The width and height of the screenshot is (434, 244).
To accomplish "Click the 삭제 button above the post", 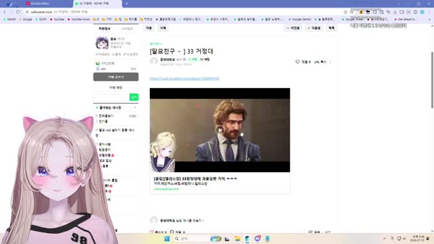I will (163, 28).
